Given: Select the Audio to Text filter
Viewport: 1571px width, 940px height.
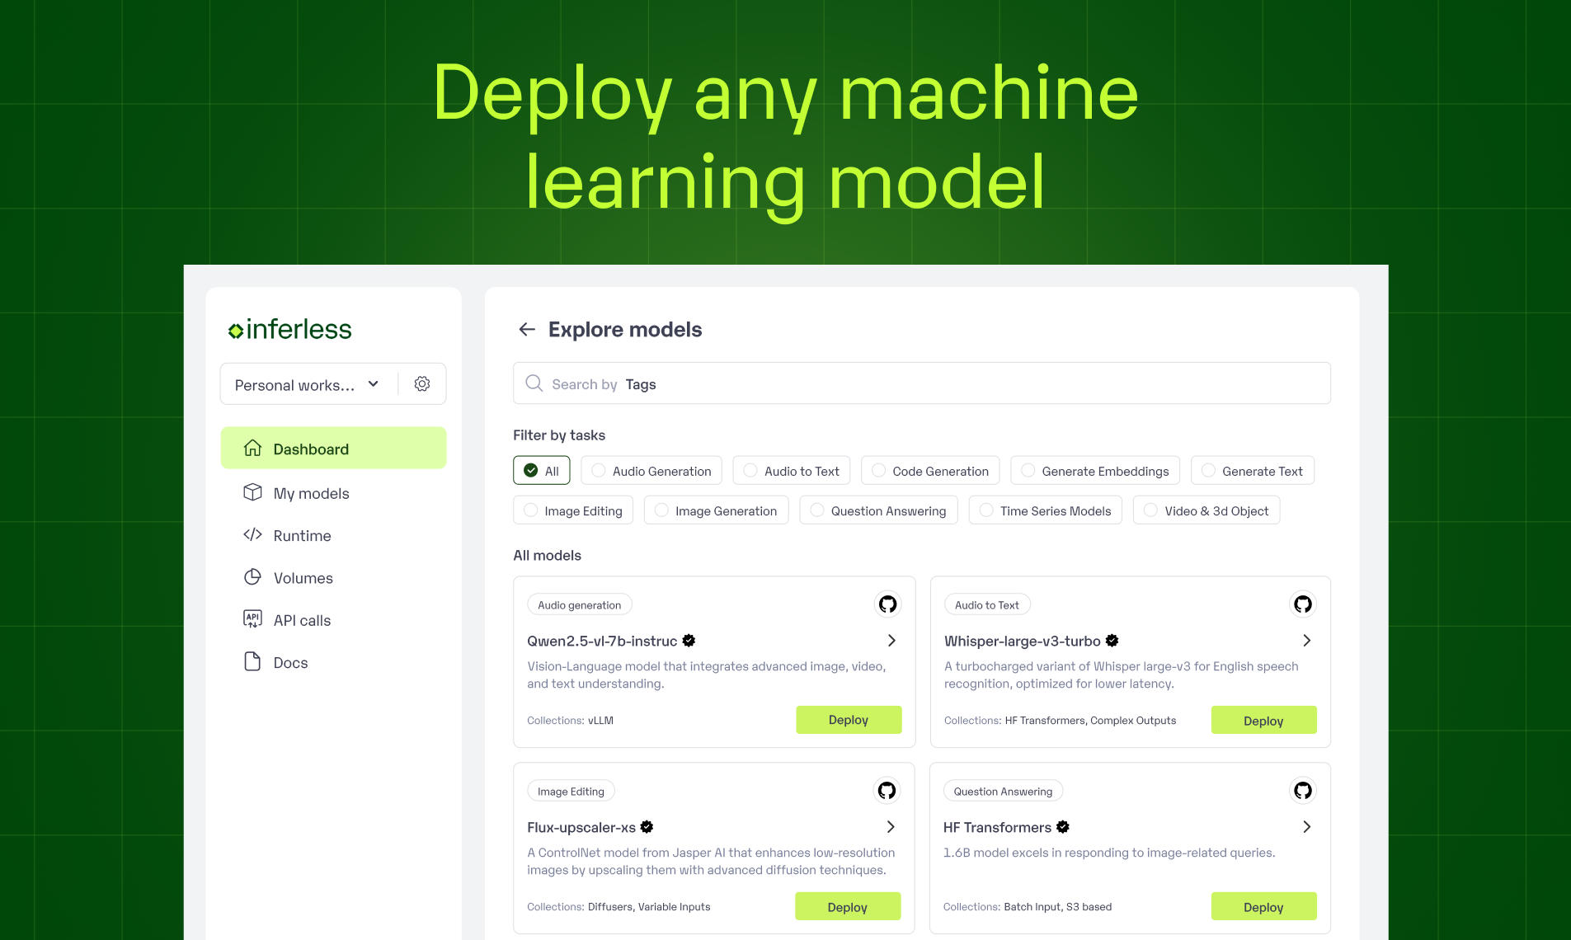Looking at the screenshot, I should pyautogui.click(x=792, y=471).
